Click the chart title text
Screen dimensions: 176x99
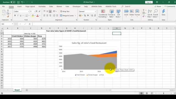tap(89, 43)
